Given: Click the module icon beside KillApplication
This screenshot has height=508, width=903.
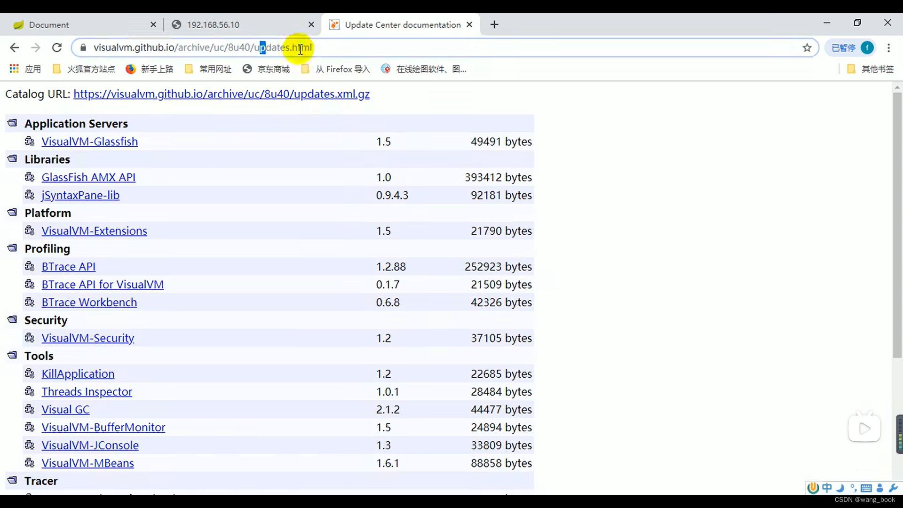Looking at the screenshot, I should 30,373.
